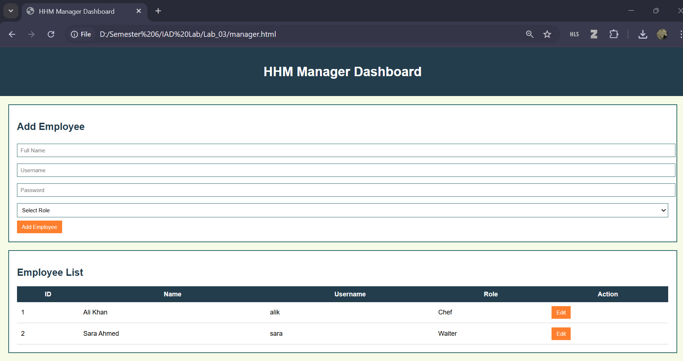Bookmark the page with the star icon
This screenshot has height=361, width=683.
547,34
